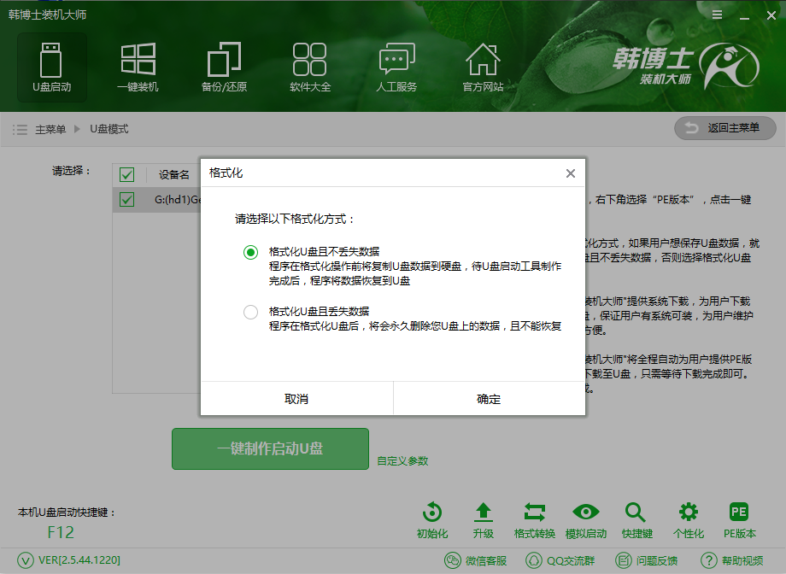Select 格式化U盘且丢失数据 option
This screenshot has height=574, width=786.
click(x=250, y=312)
